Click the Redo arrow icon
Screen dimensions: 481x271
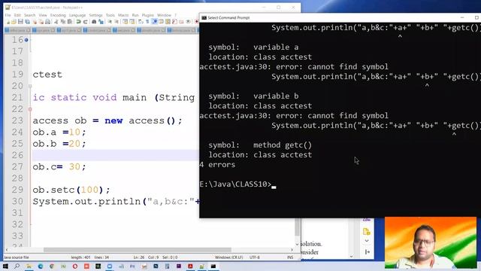pyautogui.click(x=85, y=22)
